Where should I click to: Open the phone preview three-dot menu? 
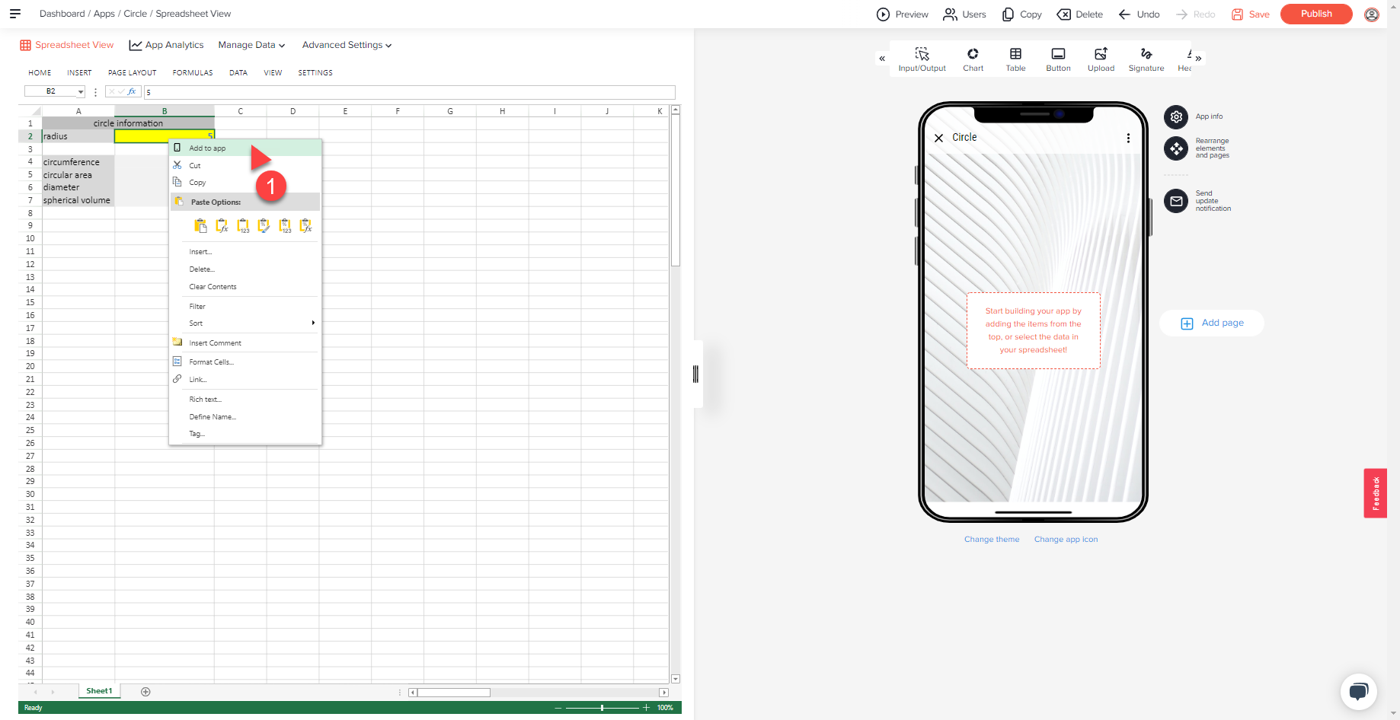coord(1128,138)
